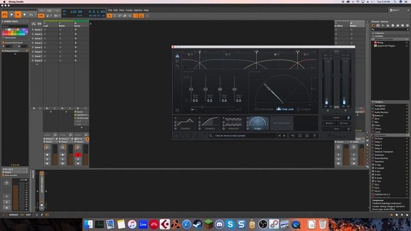Select Compressor in the browser category list
The height and width of the screenshot is (231, 411).
click(x=390, y=135)
